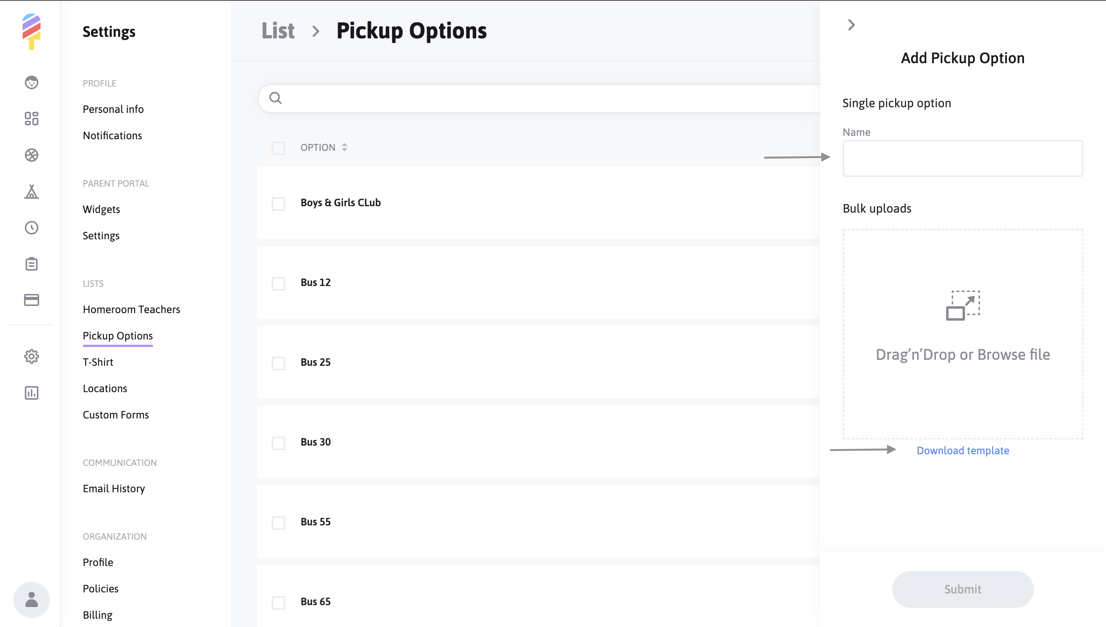The height and width of the screenshot is (627, 1106).
Task: Open the clipboard forms sidebar icon
Action: tap(32, 264)
